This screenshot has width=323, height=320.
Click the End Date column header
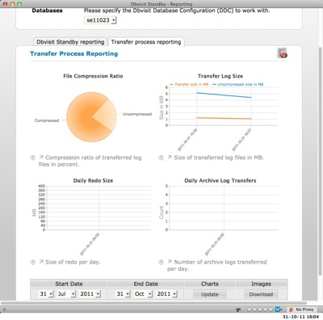coord(146,284)
